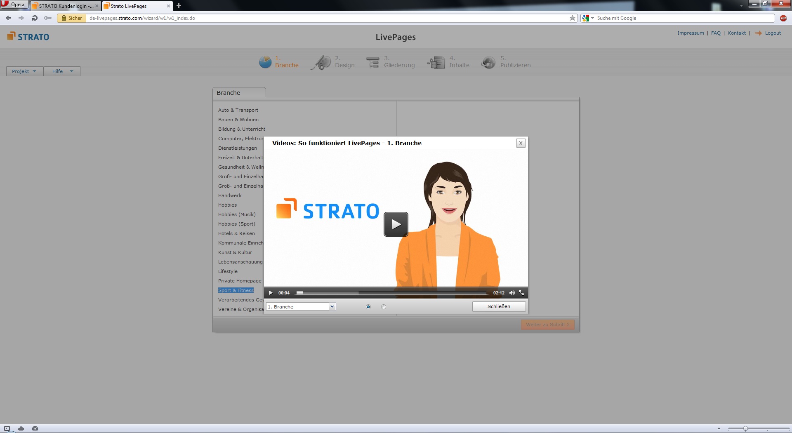Close the video dialog with the X button

point(521,143)
